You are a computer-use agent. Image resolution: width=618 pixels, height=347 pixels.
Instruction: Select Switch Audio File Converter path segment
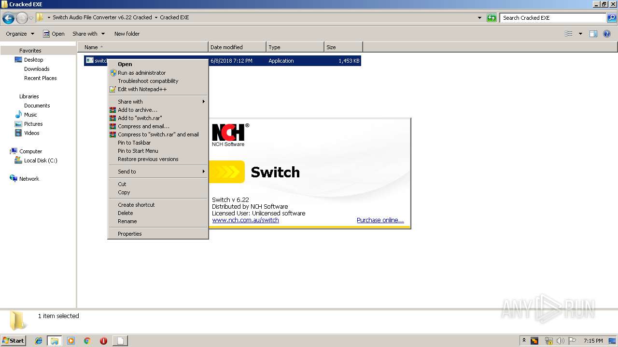(x=102, y=17)
